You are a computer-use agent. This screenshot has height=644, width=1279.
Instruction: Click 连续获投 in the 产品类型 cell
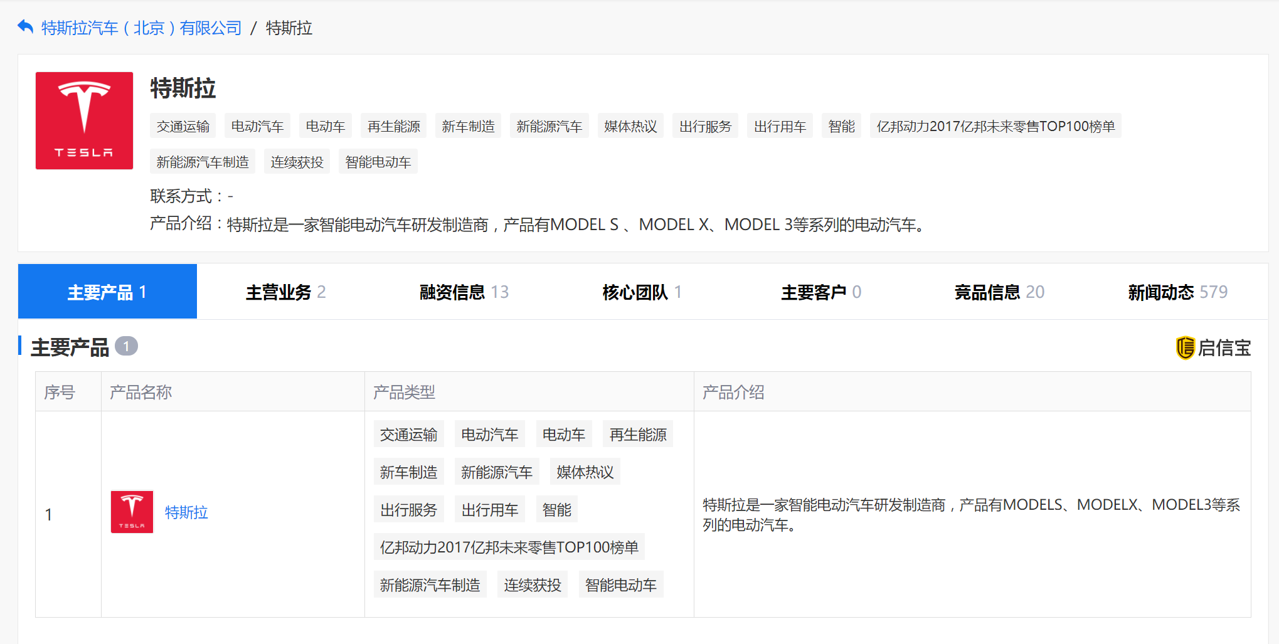(x=533, y=584)
